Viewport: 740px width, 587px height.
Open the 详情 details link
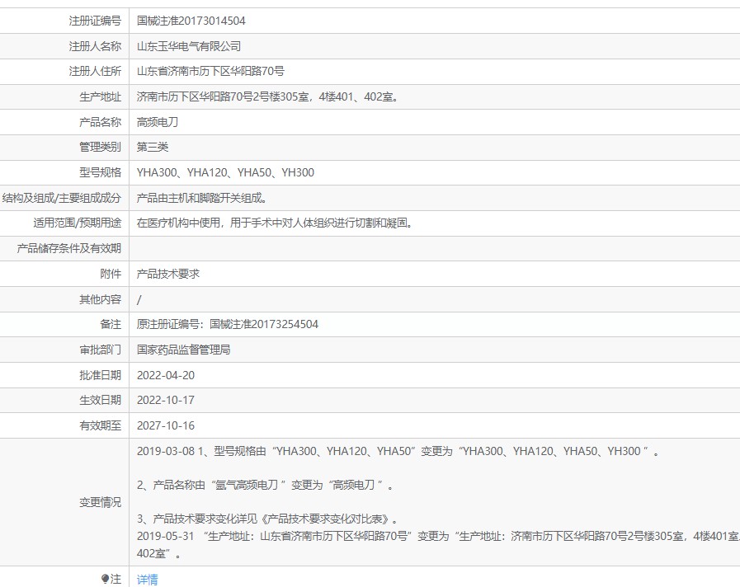point(147,579)
